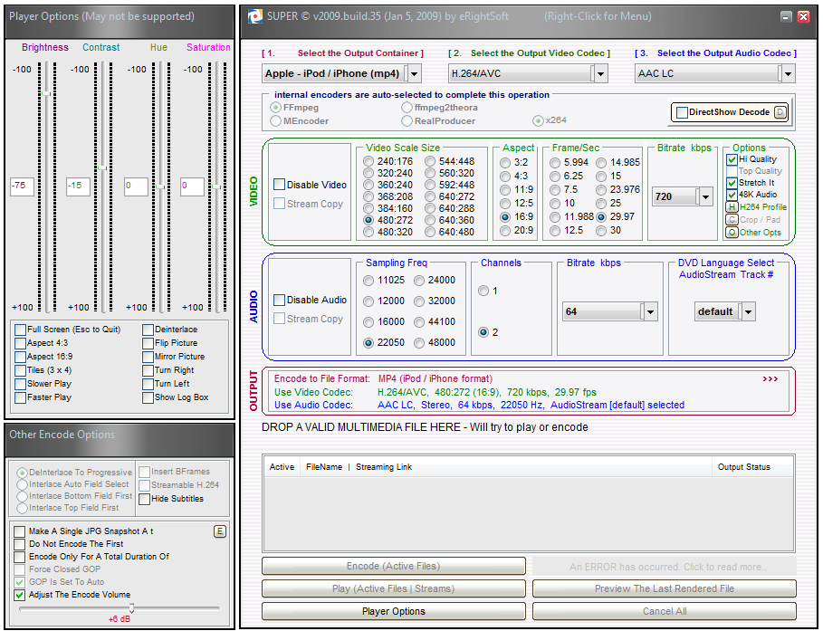Click the encode volume slider handle
The height and width of the screenshot is (631, 823).
pos(132,607)
